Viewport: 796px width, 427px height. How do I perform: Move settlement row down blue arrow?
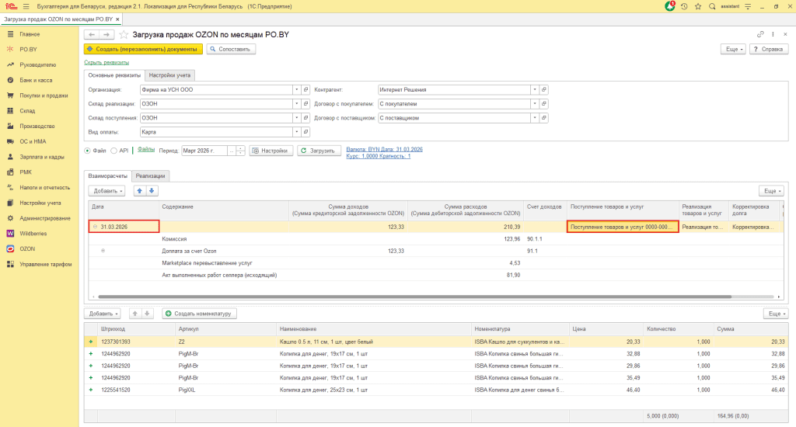152,191
